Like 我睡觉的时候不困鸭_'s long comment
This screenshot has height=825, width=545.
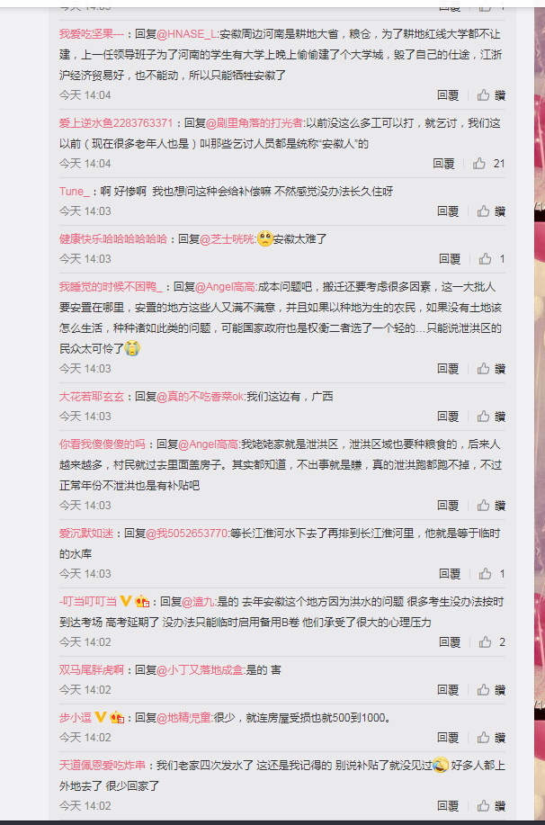coord(491,369)
